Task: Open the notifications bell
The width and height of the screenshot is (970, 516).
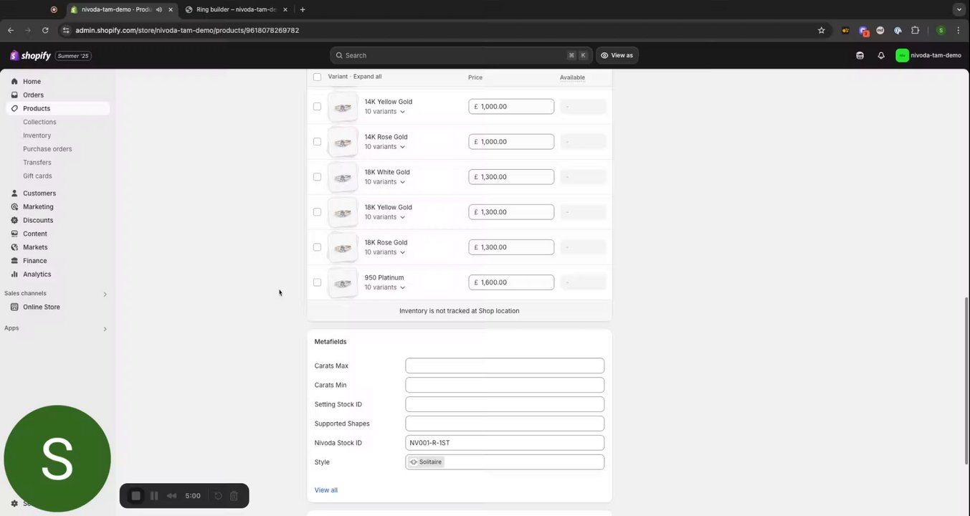Action: coord(881,55)
